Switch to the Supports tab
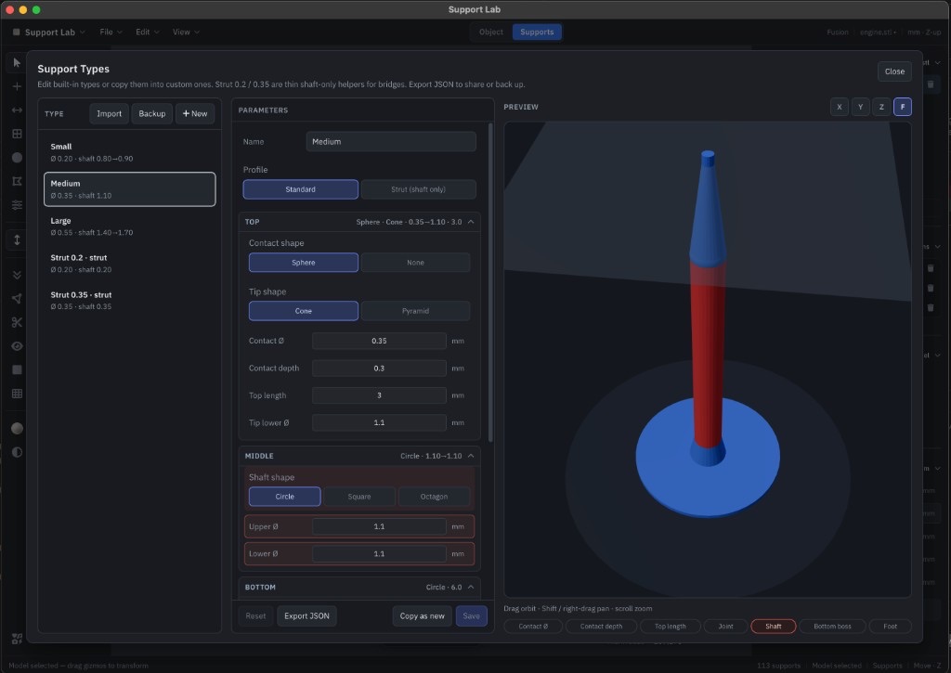 [x=537, y=32]
